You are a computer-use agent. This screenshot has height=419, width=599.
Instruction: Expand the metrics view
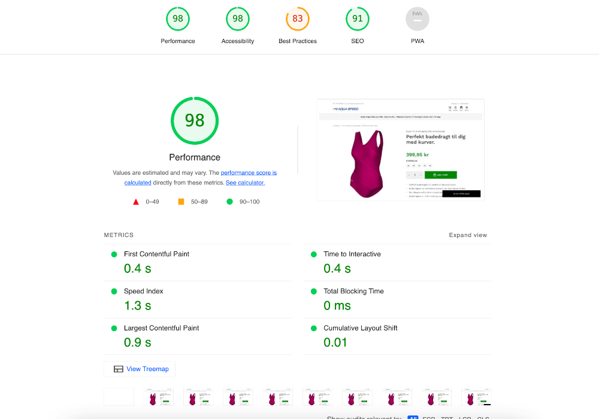(468, 235)
